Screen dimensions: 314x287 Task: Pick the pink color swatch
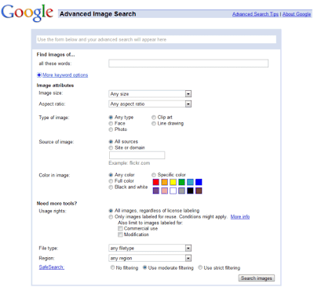[164, 191]
